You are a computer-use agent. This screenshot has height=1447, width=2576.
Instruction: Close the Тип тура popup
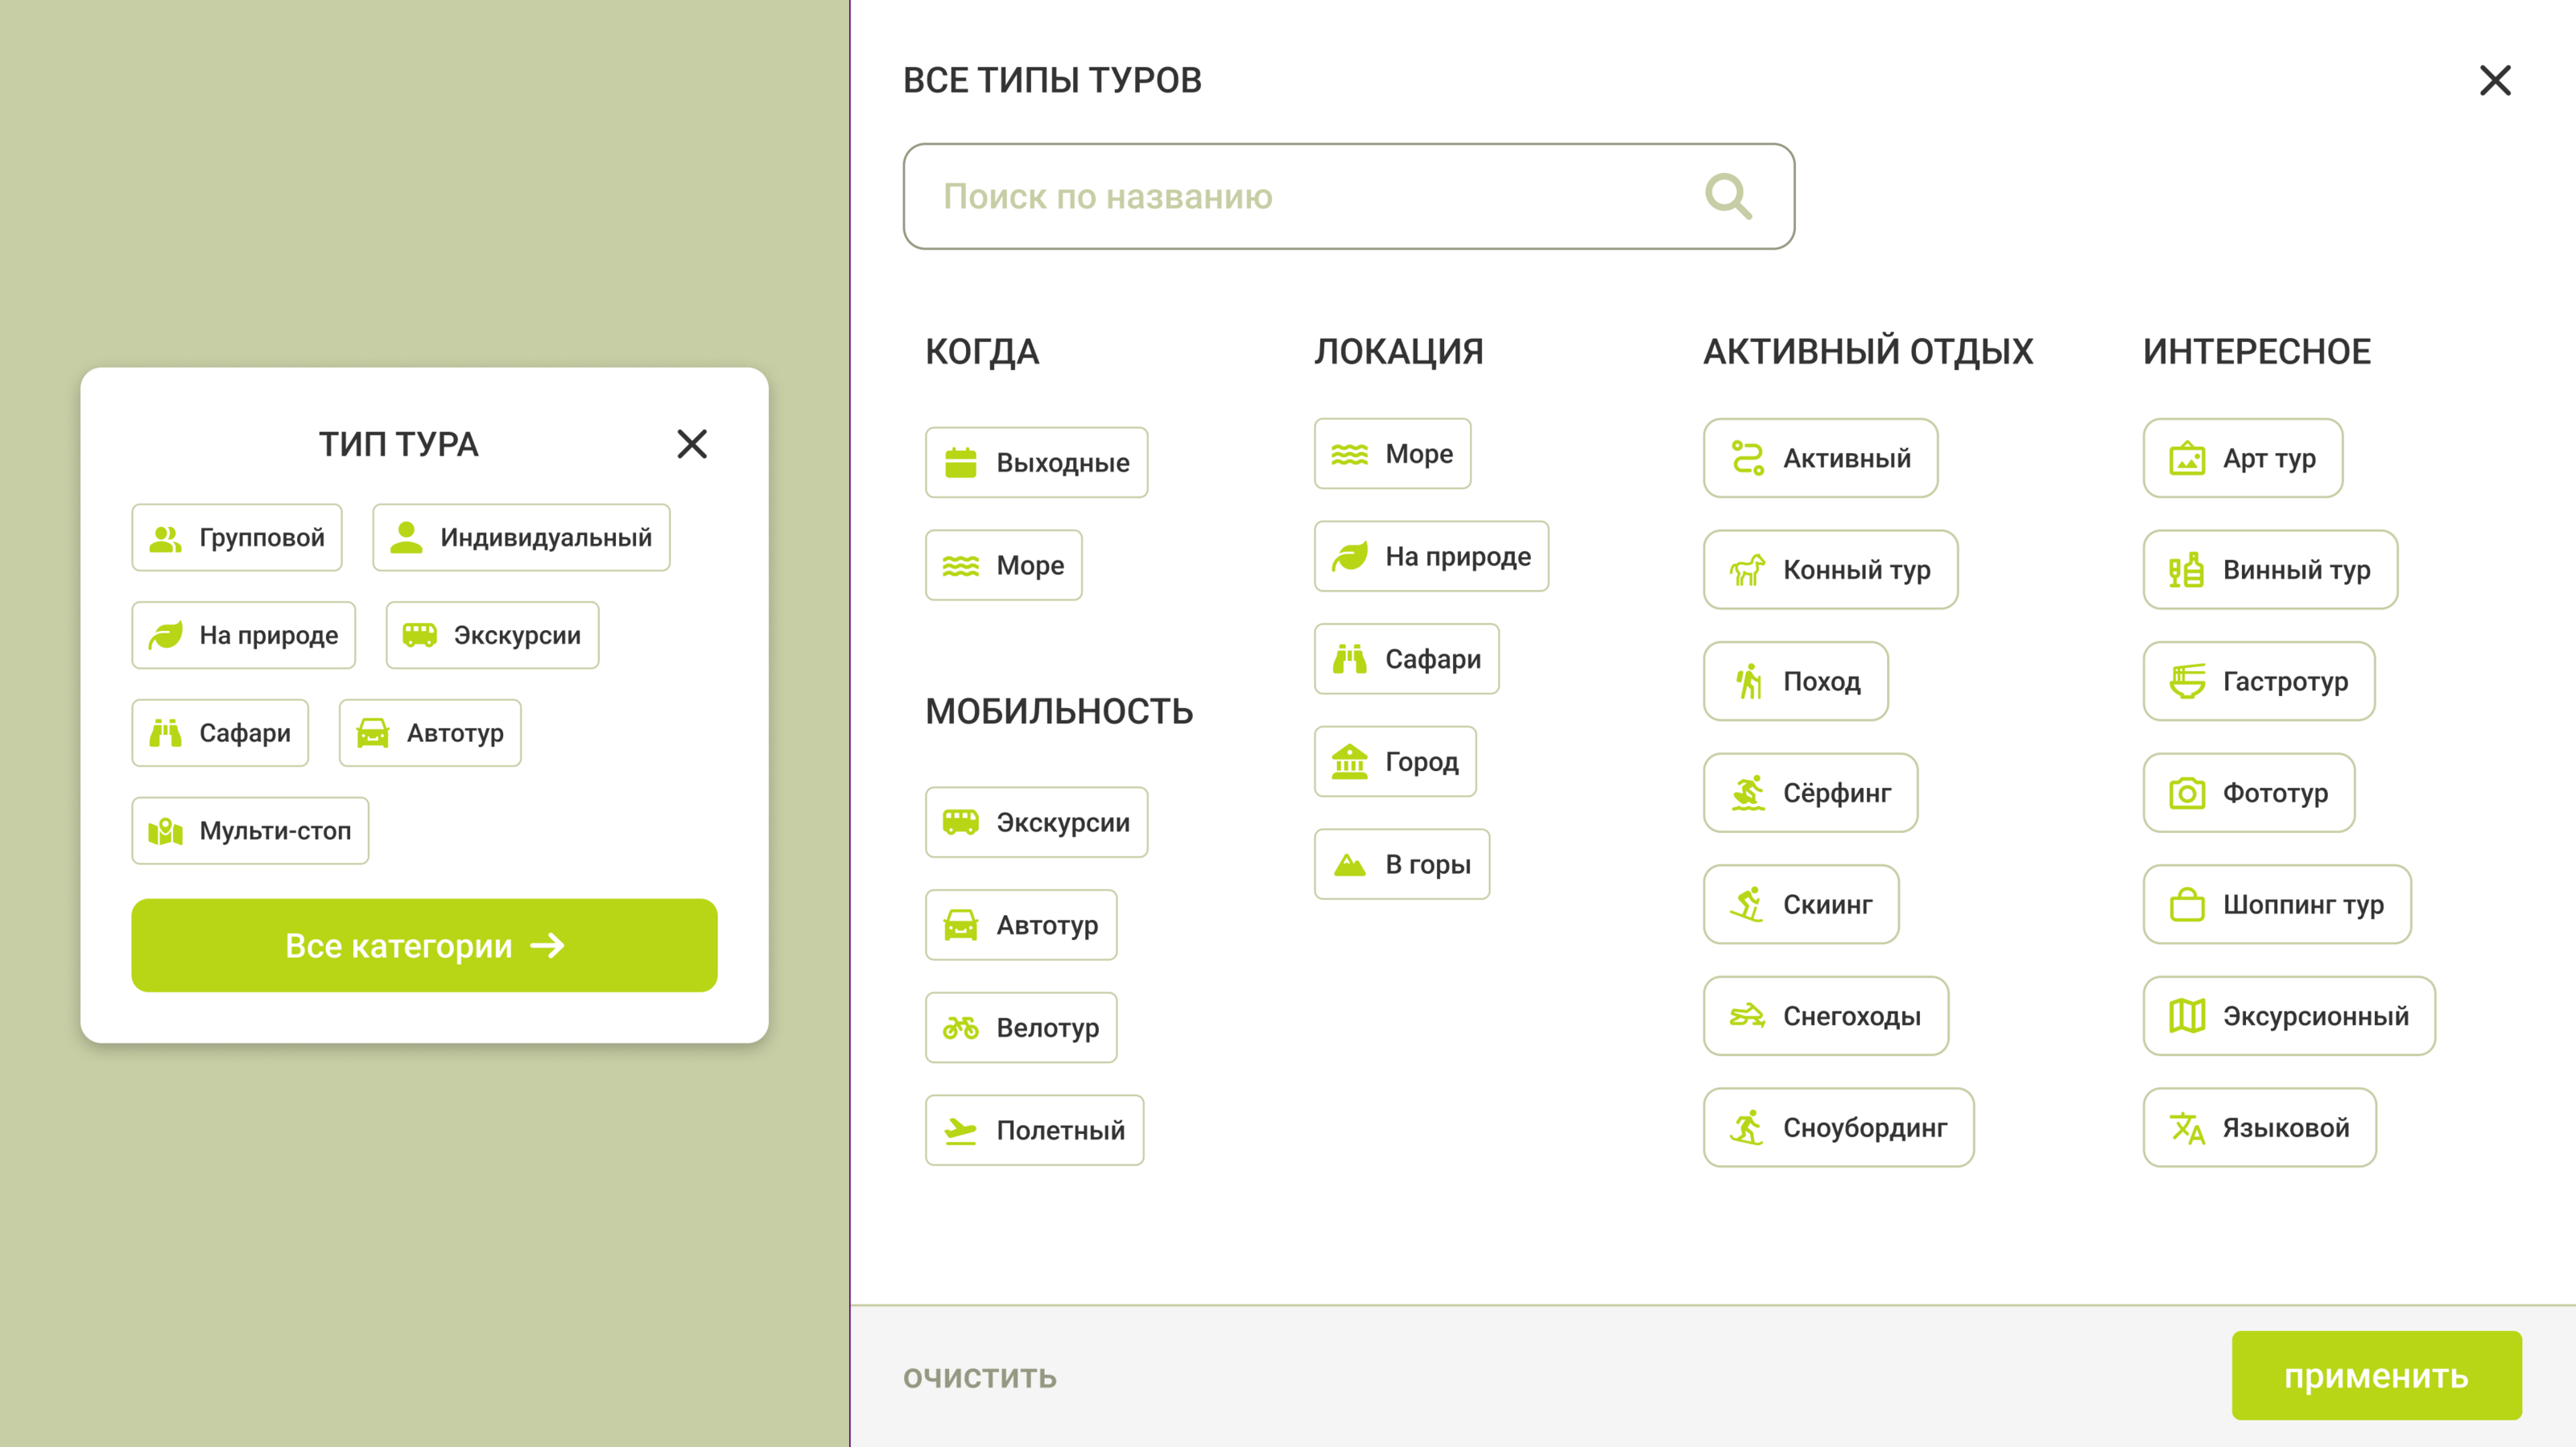(x=692, y=444)
